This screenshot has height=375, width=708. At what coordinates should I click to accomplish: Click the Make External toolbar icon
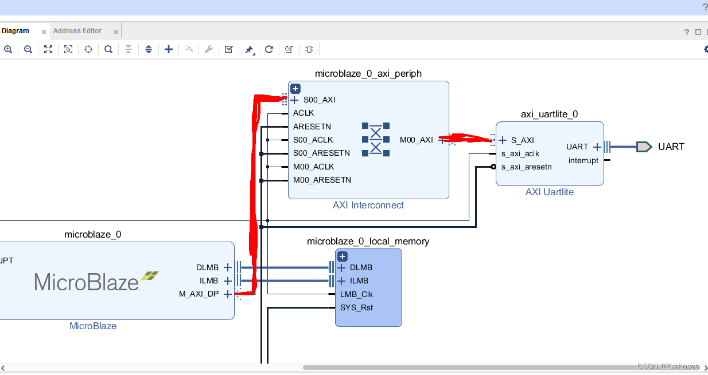pos(189,49)
